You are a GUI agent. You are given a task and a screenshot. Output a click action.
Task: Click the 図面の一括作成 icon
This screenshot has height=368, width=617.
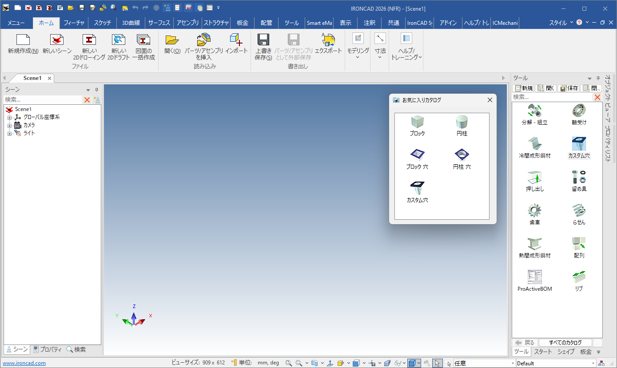[x=143, y=40]
